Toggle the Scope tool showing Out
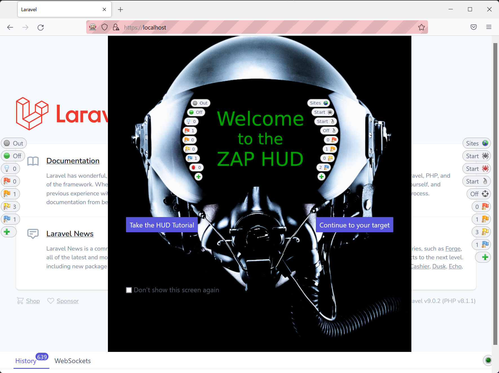 point(14,143)
